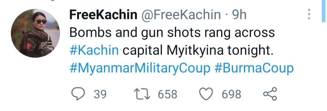This screenshot has height=111, width=327.
Task: Click the soldier badge in the avatar
Action: tap(28, 45)
